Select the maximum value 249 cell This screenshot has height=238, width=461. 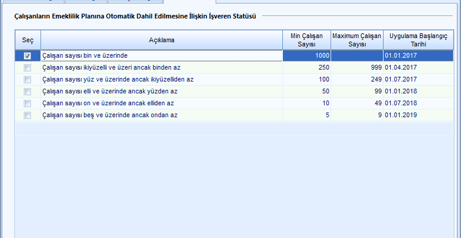pos(356,80)
